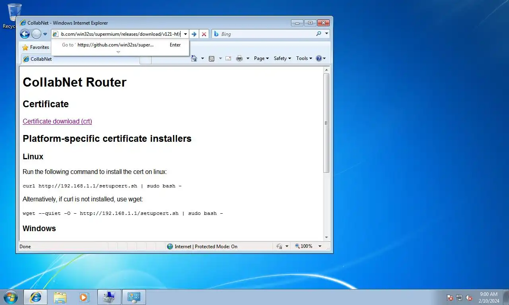Viewport: 509px width, 305px height.
Task: Open Windows Media Player taskbar icon
Action: pos(84,297)
